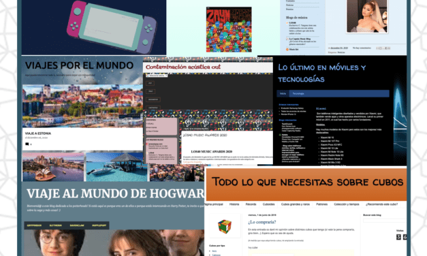Click the Premios link in the top sidebar
Screen dimensions: 427x256
[x=289, y=10]
